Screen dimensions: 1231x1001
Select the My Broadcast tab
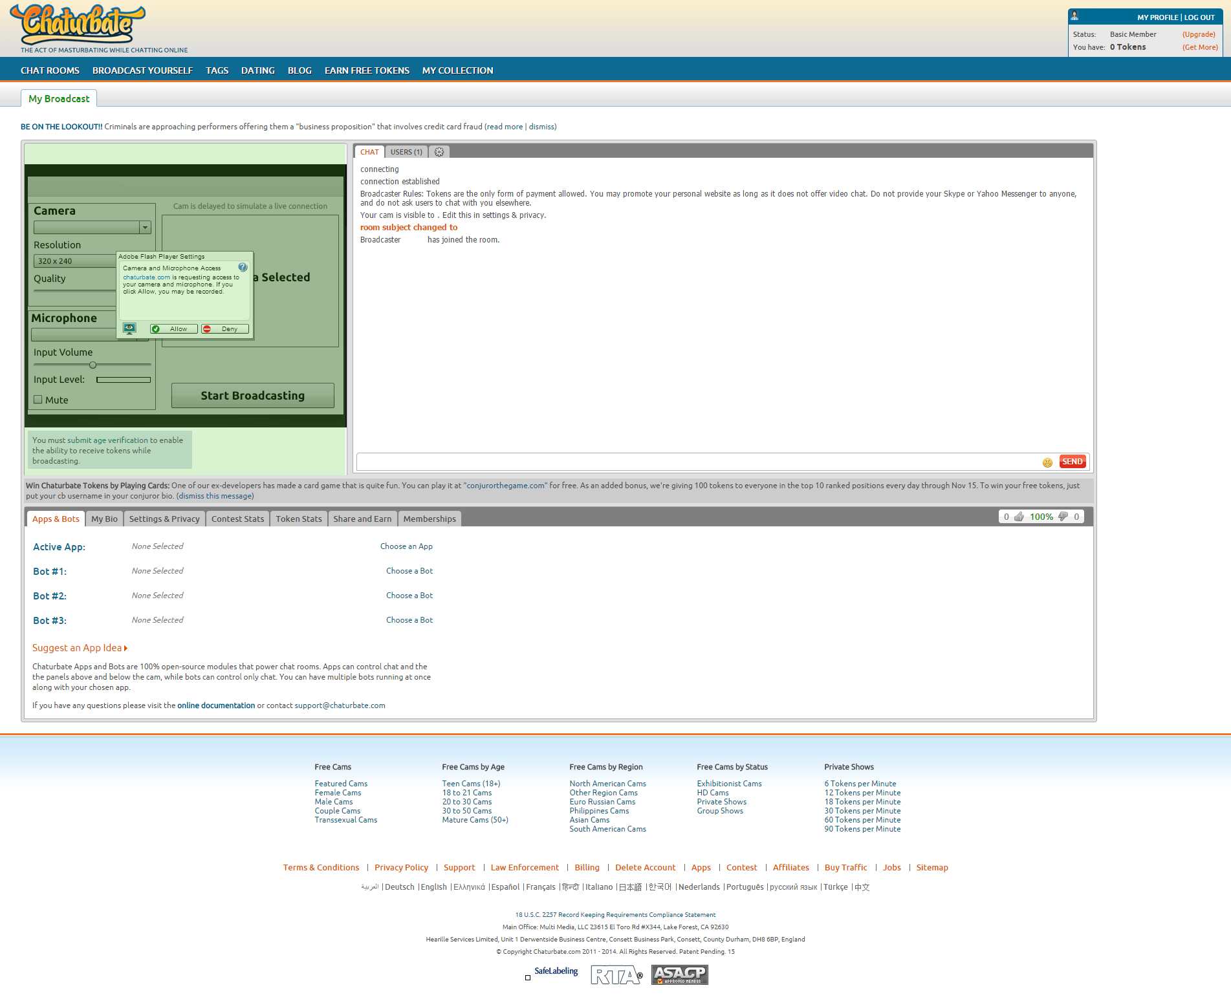(59, 98)
